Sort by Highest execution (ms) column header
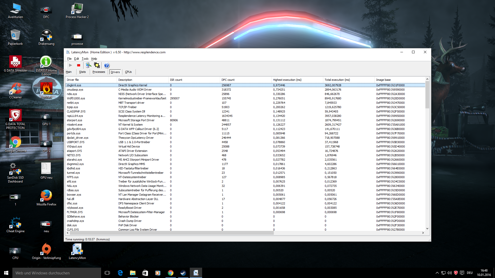The image size is (495, 278). coord(287,80)
